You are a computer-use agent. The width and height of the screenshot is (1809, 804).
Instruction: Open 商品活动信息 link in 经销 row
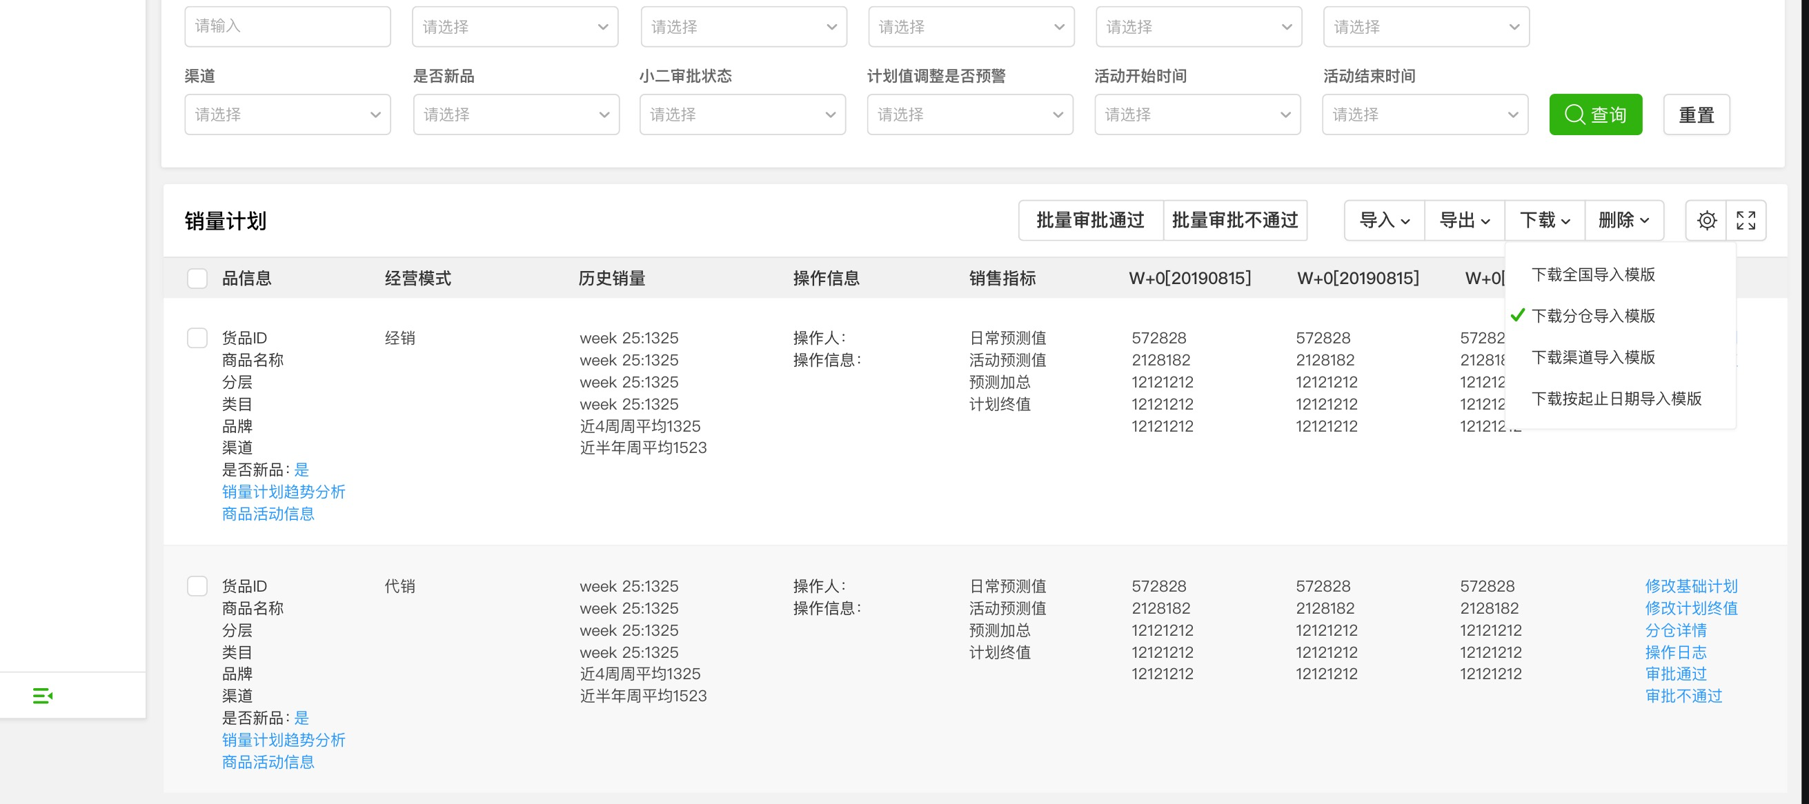268,514
